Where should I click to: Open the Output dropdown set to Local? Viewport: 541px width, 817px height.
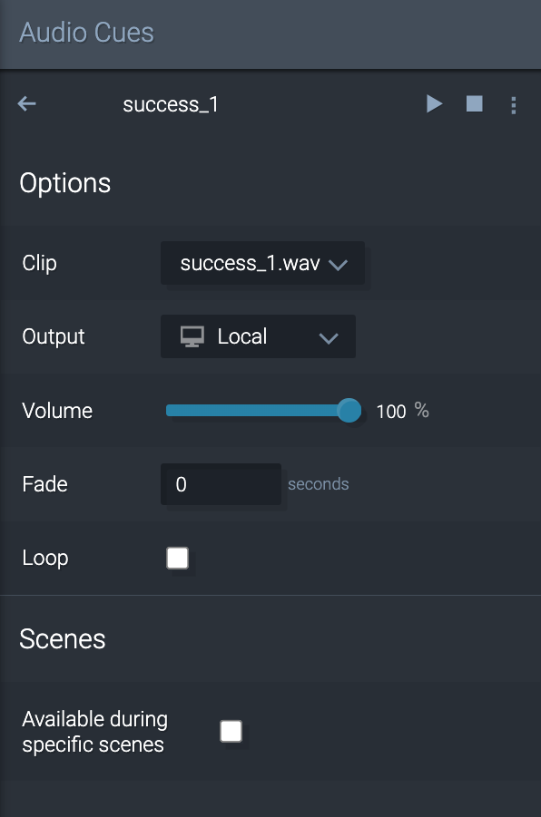(x=258, y=336)
